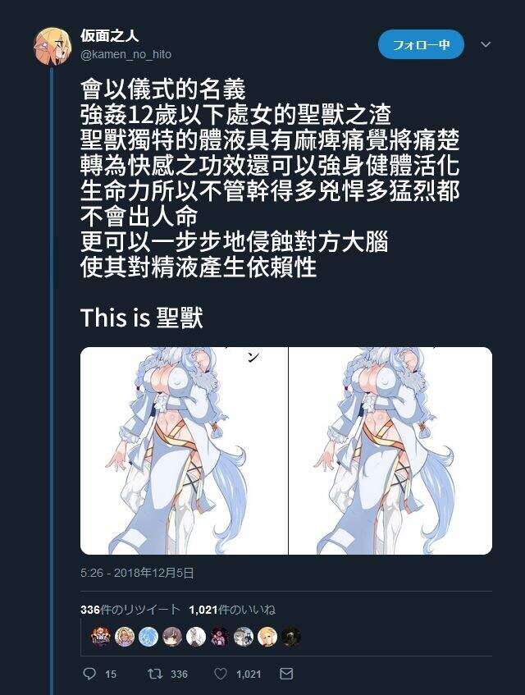
Task: Open the last dark liker avatar
Action: (291, 637)
